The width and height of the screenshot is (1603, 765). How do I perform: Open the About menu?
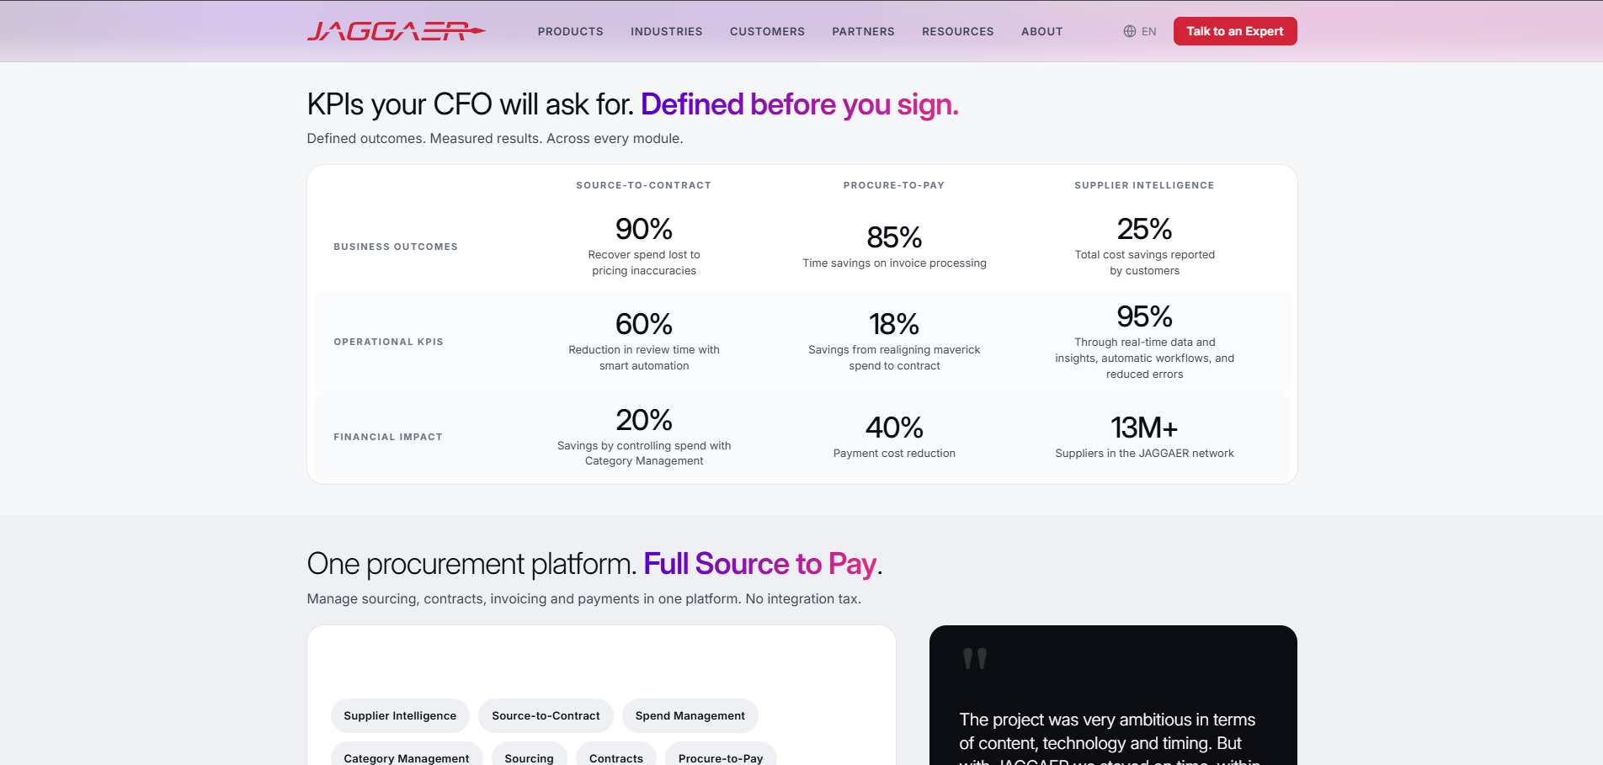coord(1042,31)
